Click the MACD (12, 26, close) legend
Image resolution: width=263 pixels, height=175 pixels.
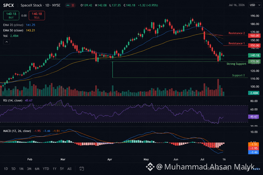click(17, 131)
